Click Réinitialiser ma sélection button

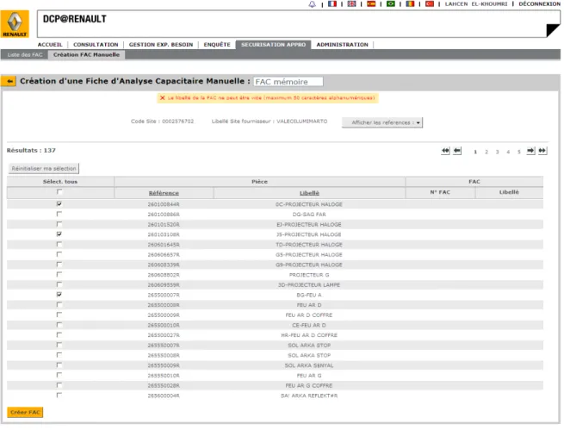click(x=44, y=169)
